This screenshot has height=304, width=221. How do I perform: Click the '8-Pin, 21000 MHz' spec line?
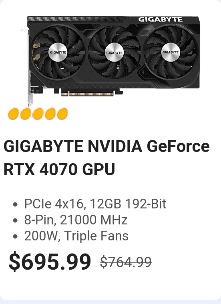point(76,220)
